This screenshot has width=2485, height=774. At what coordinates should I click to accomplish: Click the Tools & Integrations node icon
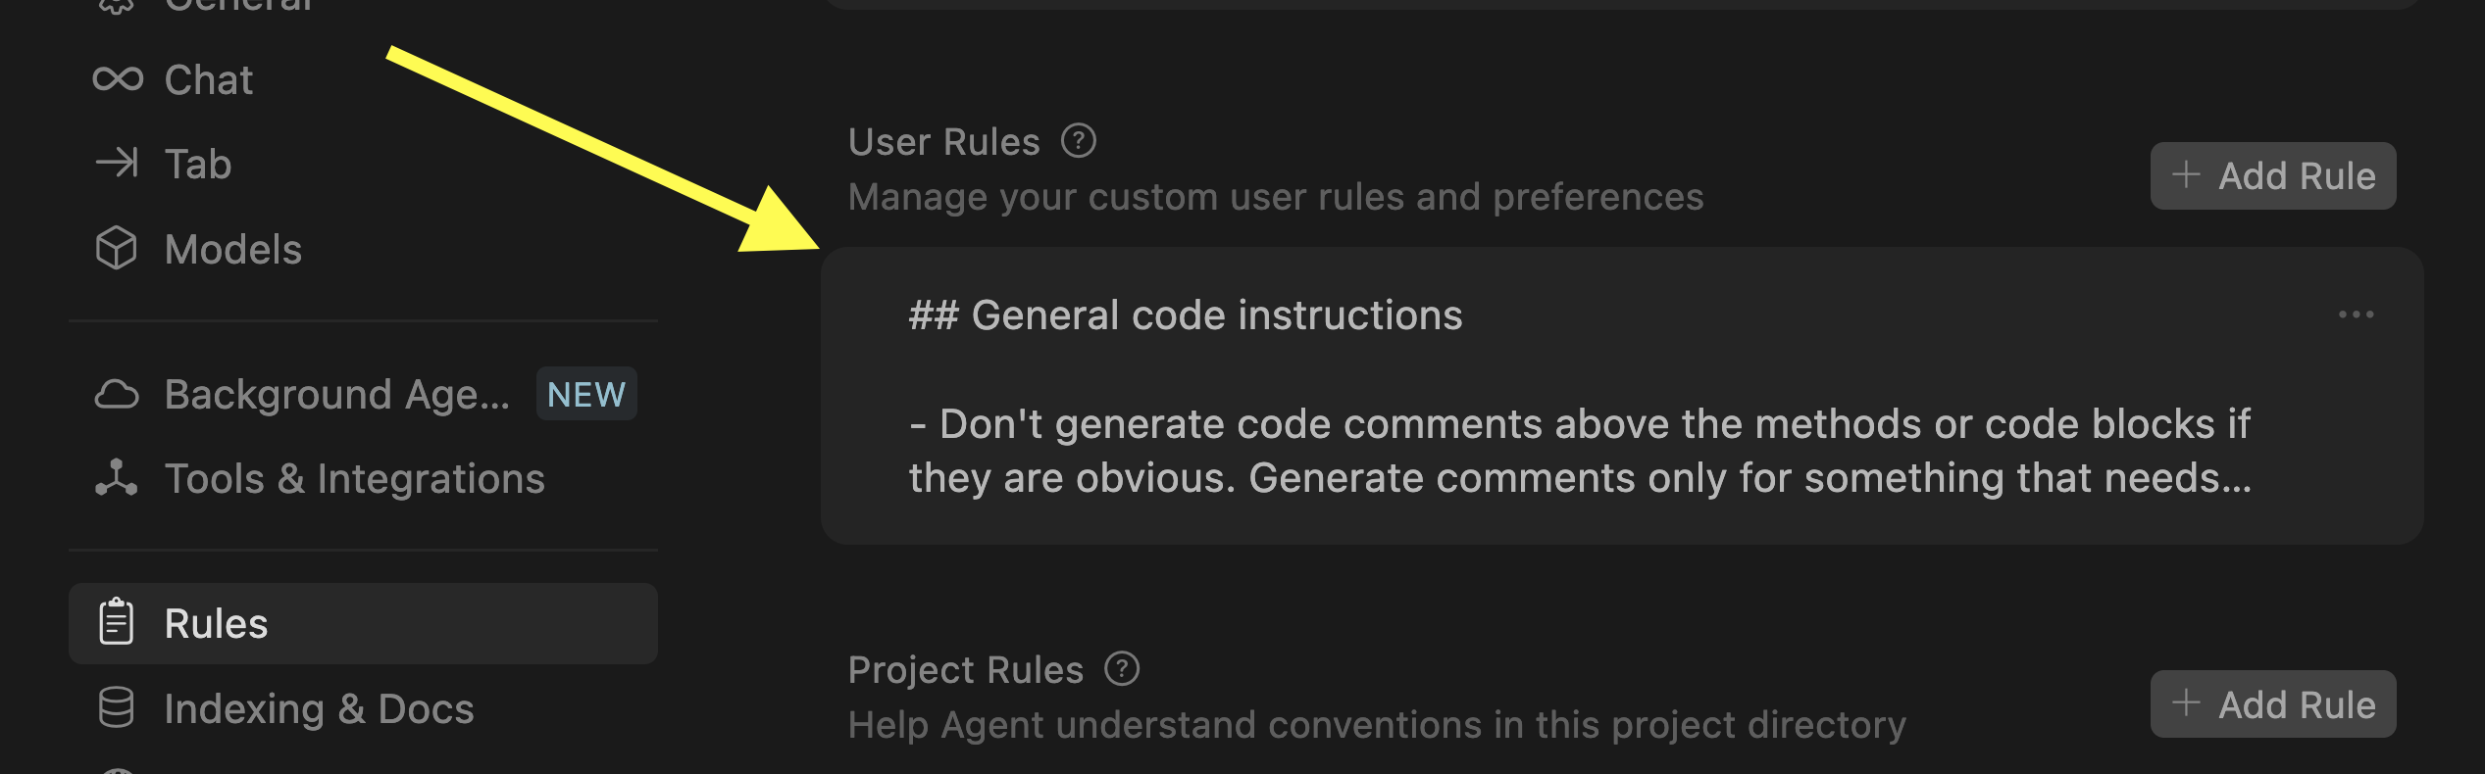tap(117, 478)
